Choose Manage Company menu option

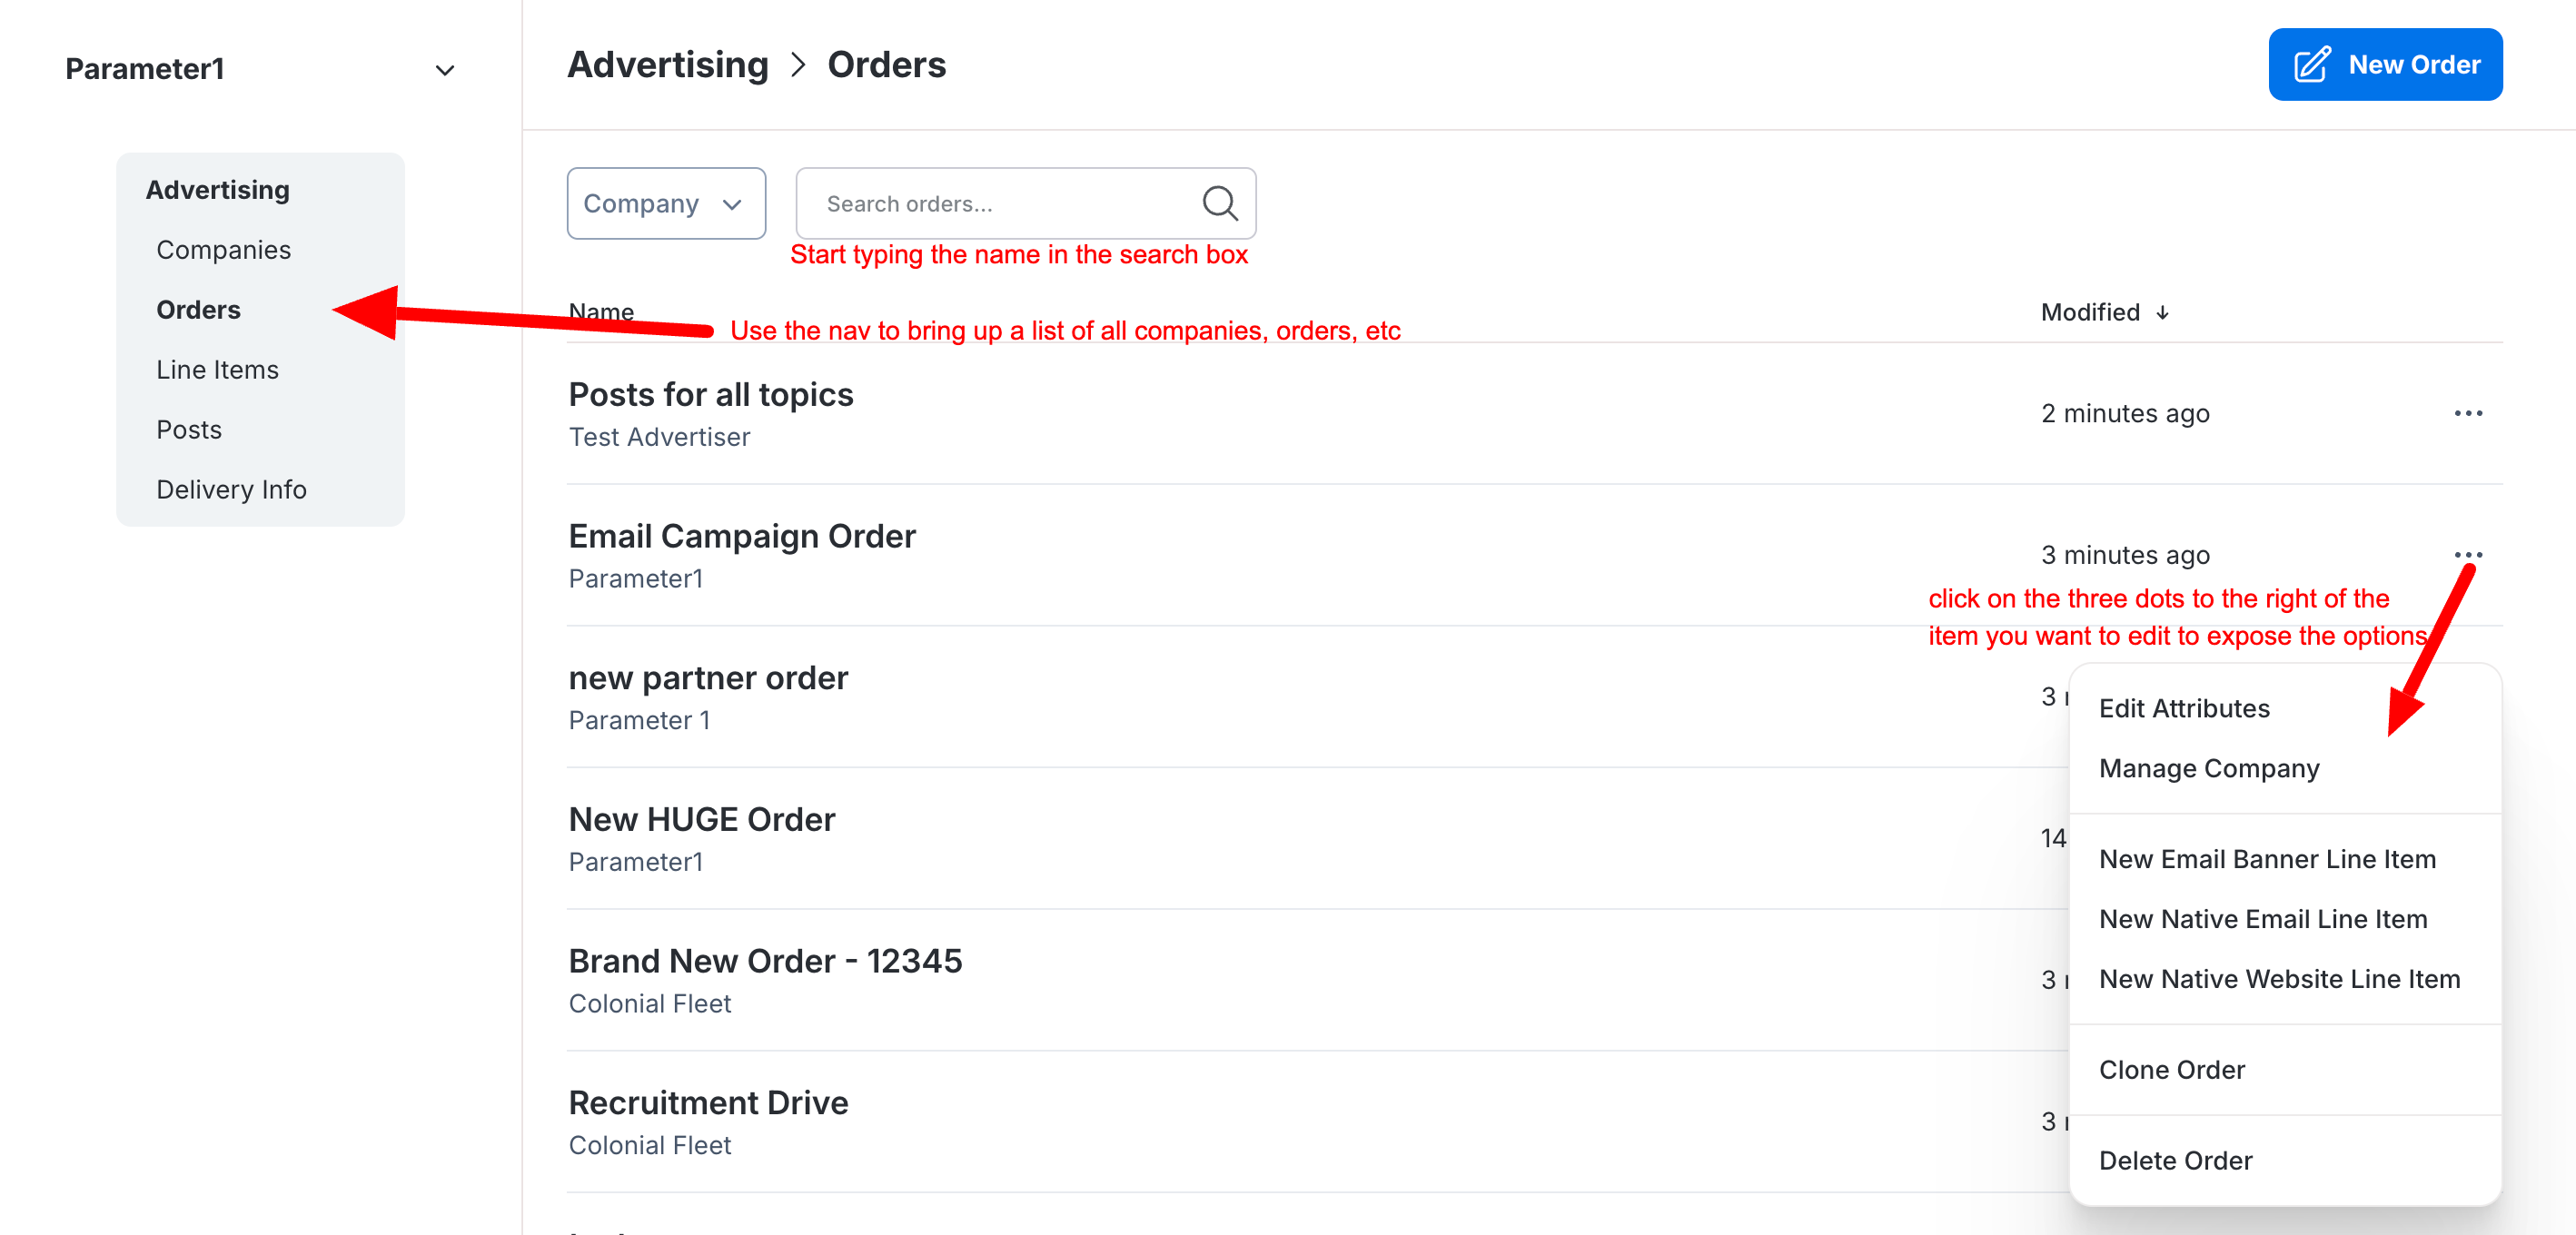point(2208,768)
